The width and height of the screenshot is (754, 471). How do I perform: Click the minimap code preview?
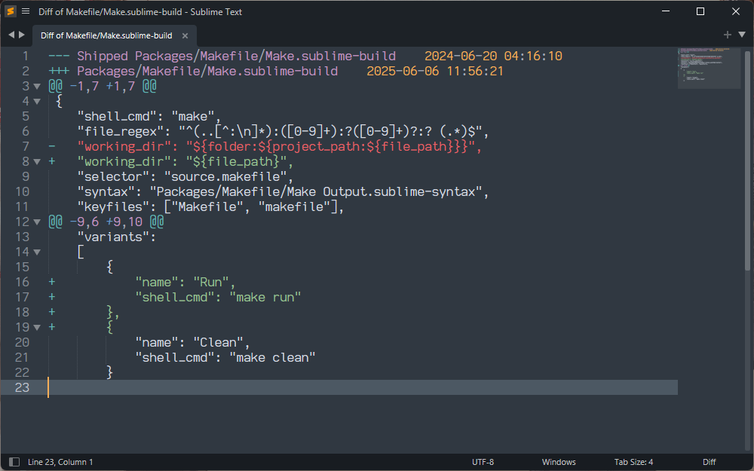(x=707, y=67)
